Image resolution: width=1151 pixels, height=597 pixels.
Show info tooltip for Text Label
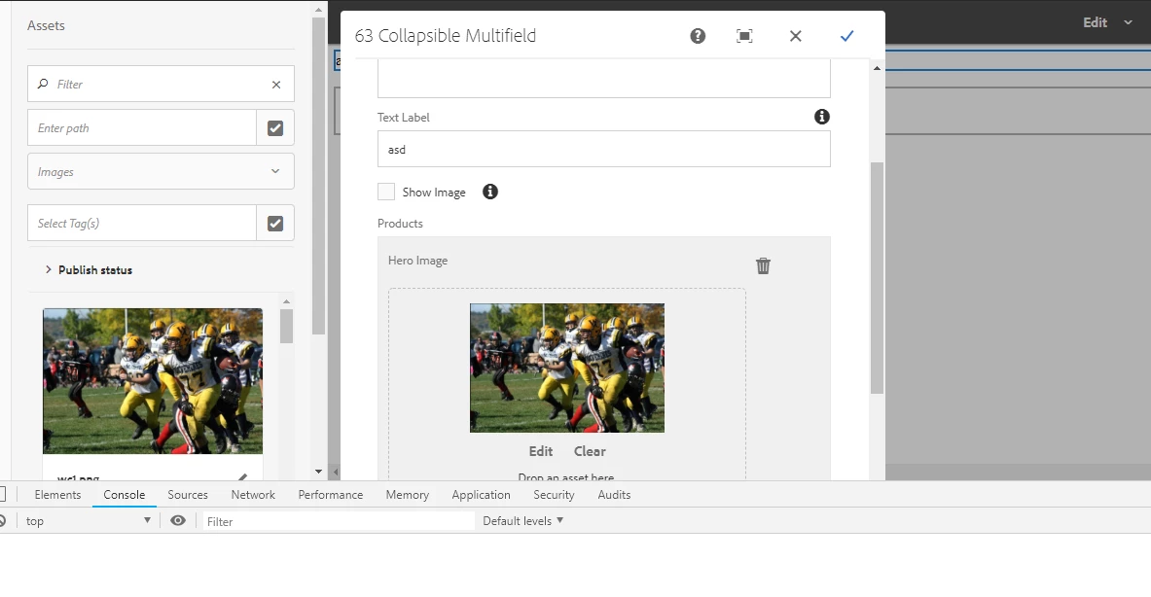click(x=821, y=117)
